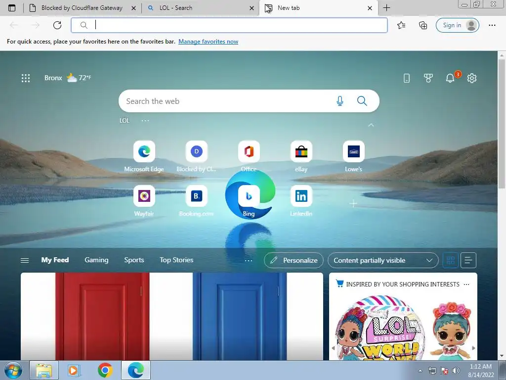The image size is (506, 380).
Task: Open Settings and more ellipsis menu
Action: [492, 25]
